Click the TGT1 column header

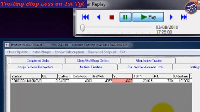(x=143, y=76)
